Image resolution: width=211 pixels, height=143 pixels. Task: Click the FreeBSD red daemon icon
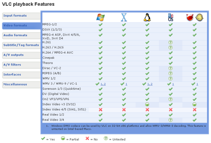click(190, 17)
